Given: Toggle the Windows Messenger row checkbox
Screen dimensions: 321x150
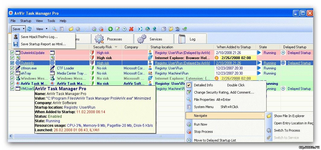Looking at the screenshot, I should pos(12,78).
